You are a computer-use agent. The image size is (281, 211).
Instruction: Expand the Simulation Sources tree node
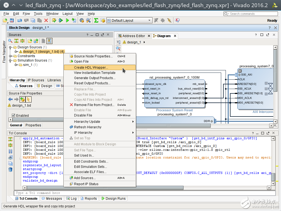click(10, 60)
